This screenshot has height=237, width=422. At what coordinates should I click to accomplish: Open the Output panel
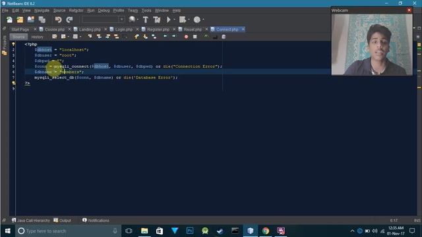point(62,221)
